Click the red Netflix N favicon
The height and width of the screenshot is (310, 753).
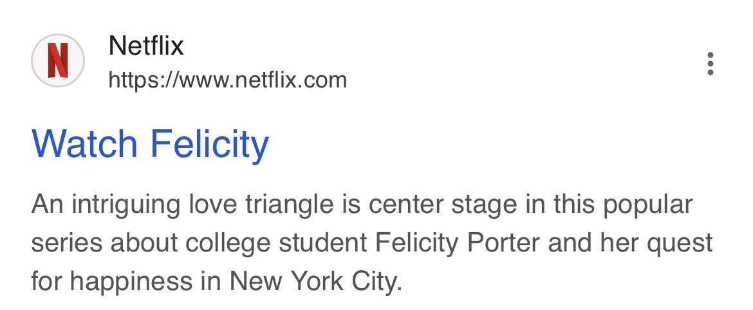pos(58,60)
